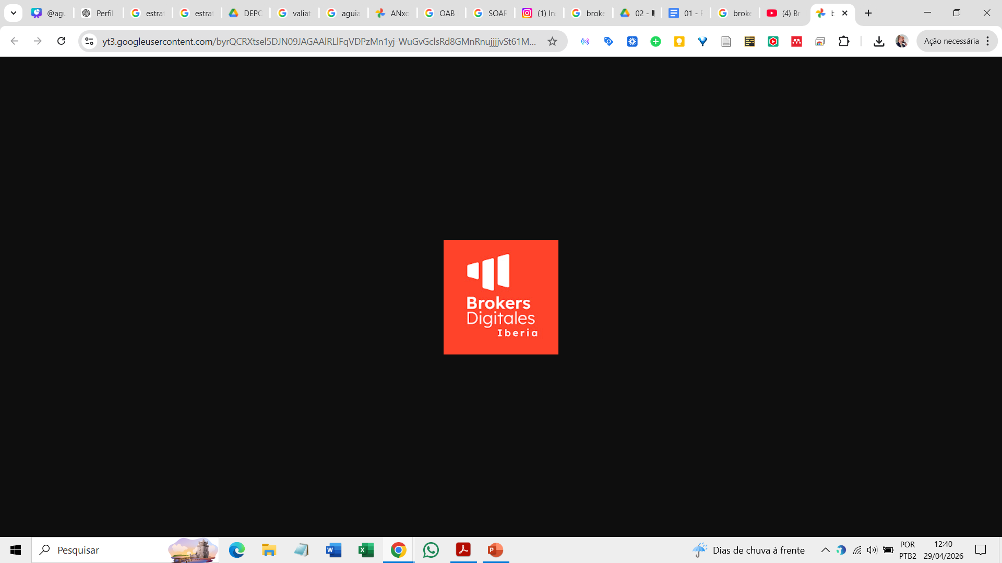This screenshot has width=1002, height=563.
Task: Click the Brokers Digitales Iberia logo image
Action: [x=501, y=297]
